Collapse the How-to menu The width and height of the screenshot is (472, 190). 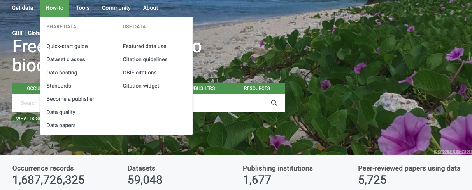click(x=54, y=8)
